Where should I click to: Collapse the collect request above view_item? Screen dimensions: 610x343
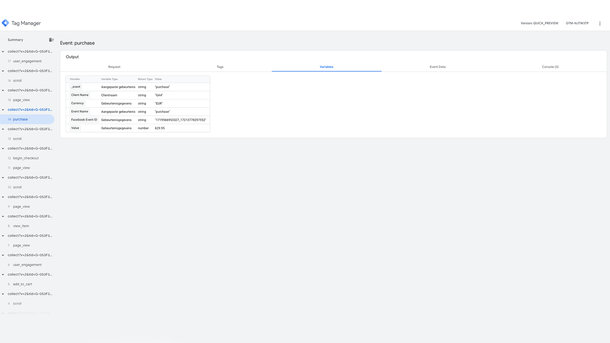3,216
